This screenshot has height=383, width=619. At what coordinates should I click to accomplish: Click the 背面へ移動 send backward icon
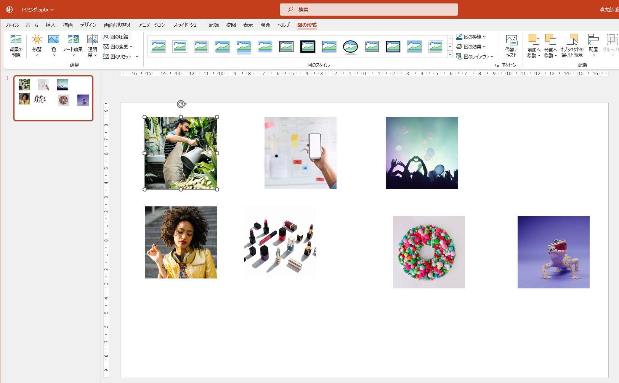[550, 39]
